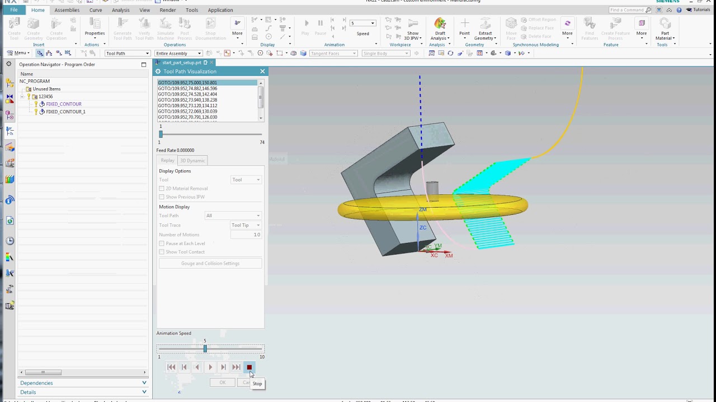Open the Help question mark icon
Screen dimensions: 716x402
(x=679, y=10)
